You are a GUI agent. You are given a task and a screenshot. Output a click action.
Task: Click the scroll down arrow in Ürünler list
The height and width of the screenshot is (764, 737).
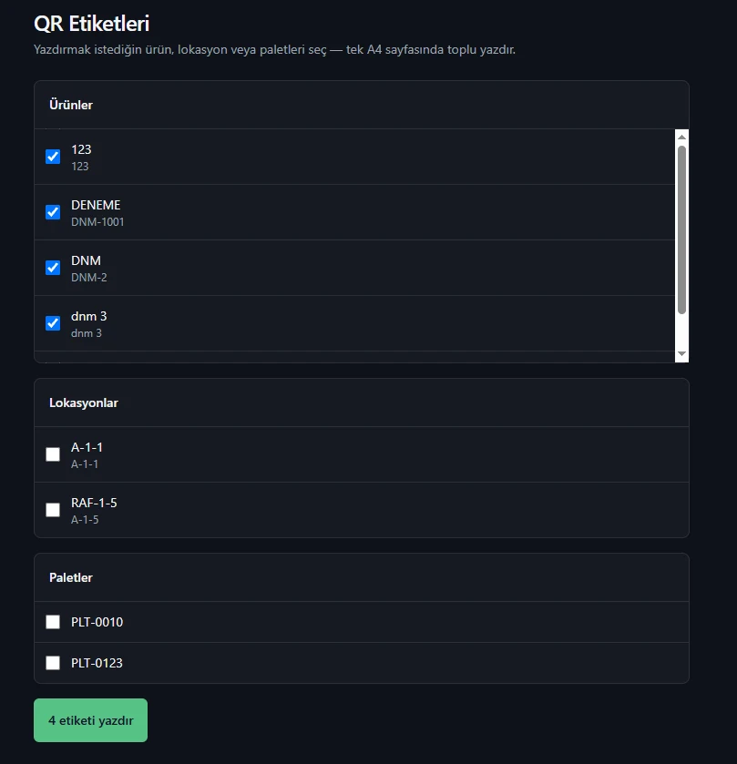point(681,354)
